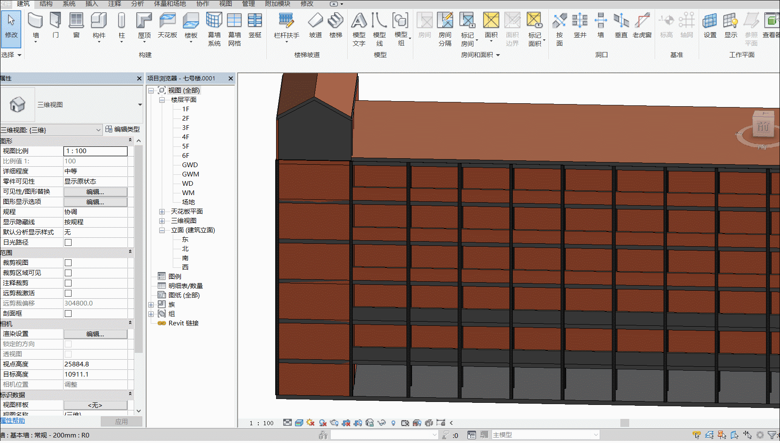Switch to the Structure (结构) ribbon tab
The width and height of the screenshot is (780, 443).
click(46, 4)
